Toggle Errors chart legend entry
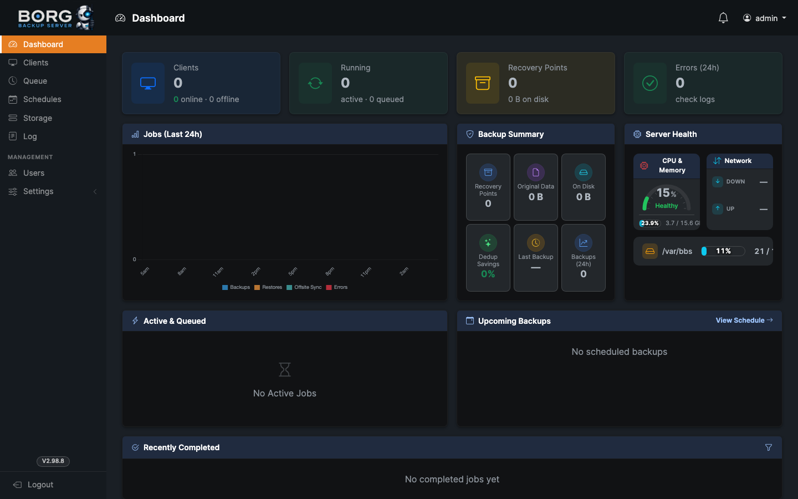 (x=337, y=287)
